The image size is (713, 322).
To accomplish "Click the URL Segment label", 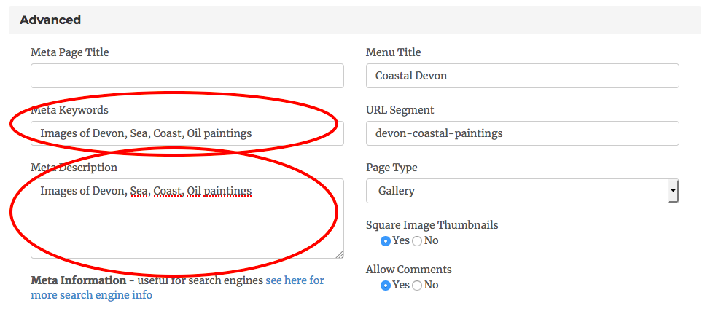I will click(400, 110).
